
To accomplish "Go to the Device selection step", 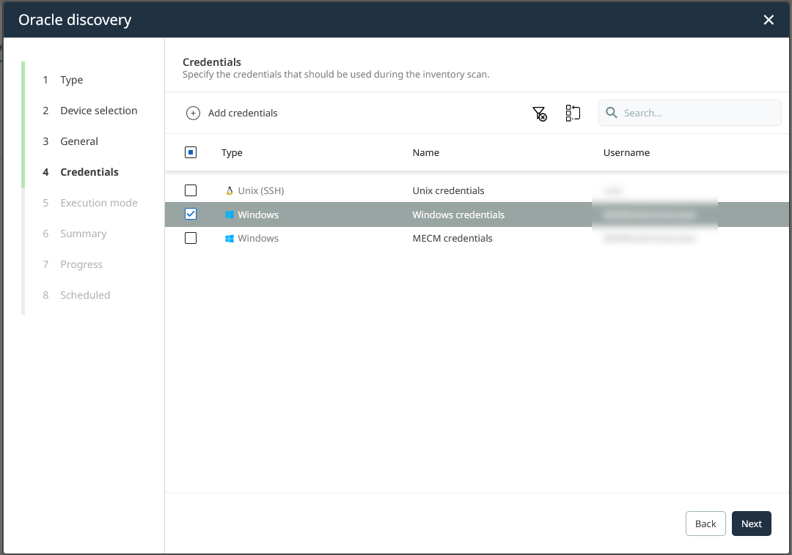I will [x=98, y=110].
